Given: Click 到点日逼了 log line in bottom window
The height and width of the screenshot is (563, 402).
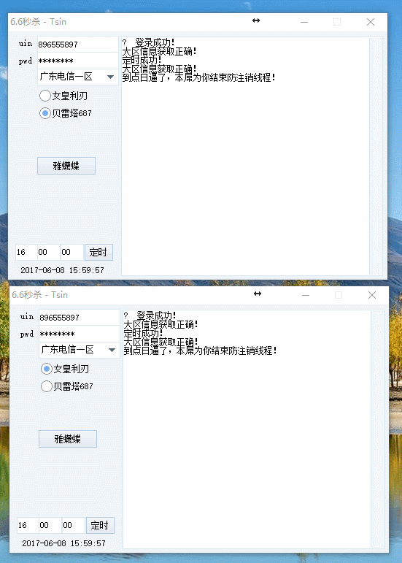Looking at the screenshot, I should tap(200, 351).
